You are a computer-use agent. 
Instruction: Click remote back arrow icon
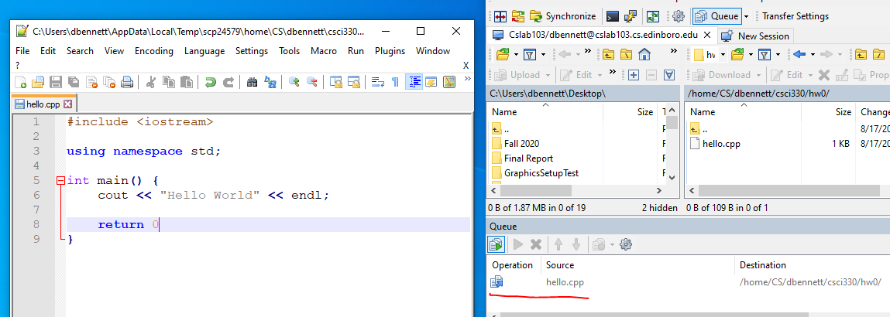point(799,55)
